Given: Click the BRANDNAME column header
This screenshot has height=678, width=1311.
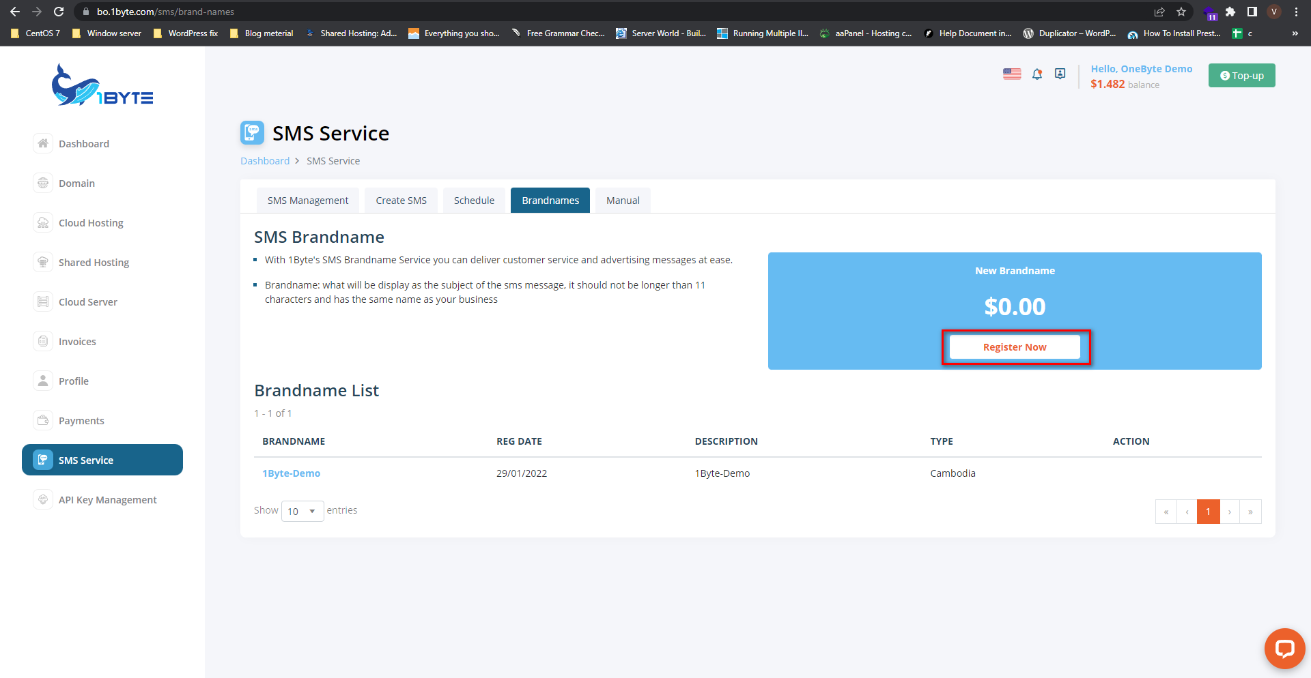Looking at the screenshot, I should click(294, 441).
